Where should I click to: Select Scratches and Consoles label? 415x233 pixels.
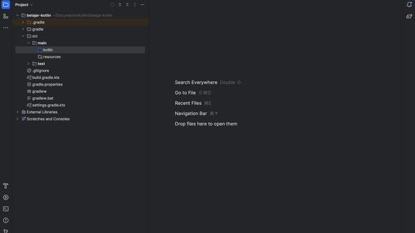[x=48, y=119]
